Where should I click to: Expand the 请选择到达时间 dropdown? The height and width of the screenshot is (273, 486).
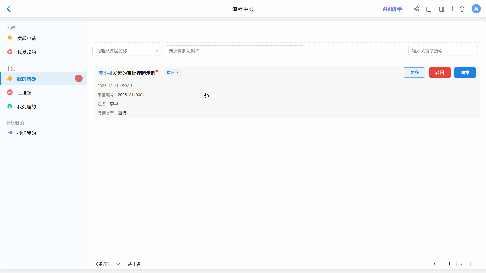pyautogui.click(x=234, y=51)
